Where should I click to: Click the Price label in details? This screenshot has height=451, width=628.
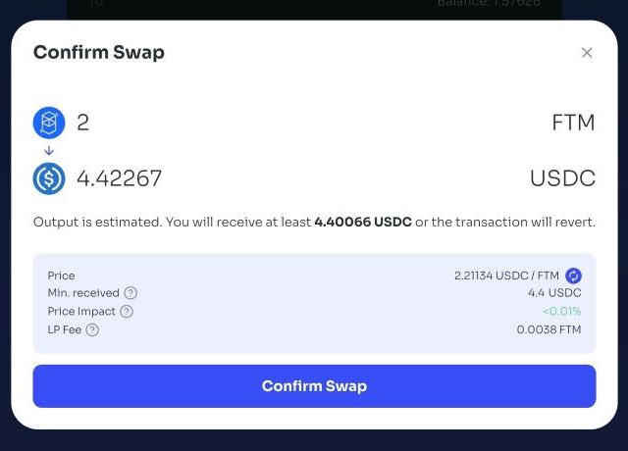[61, 276]
